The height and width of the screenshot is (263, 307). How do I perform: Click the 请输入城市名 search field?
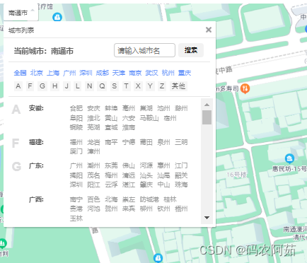144,50
